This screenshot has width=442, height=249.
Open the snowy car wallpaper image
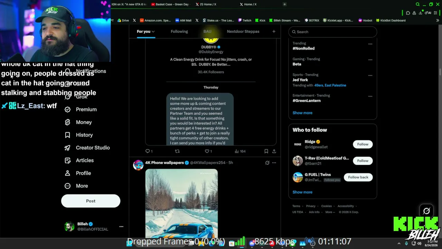pos(182,203)
